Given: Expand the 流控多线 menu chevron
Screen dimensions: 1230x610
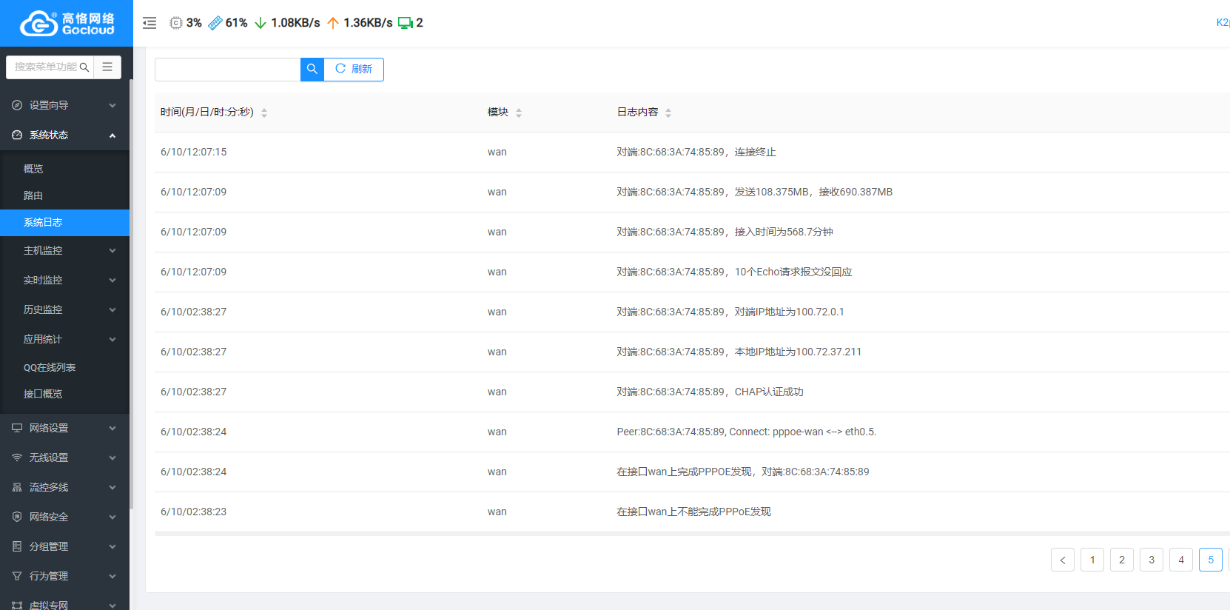Looking at the screenshot, I should (x=112, y=487).
